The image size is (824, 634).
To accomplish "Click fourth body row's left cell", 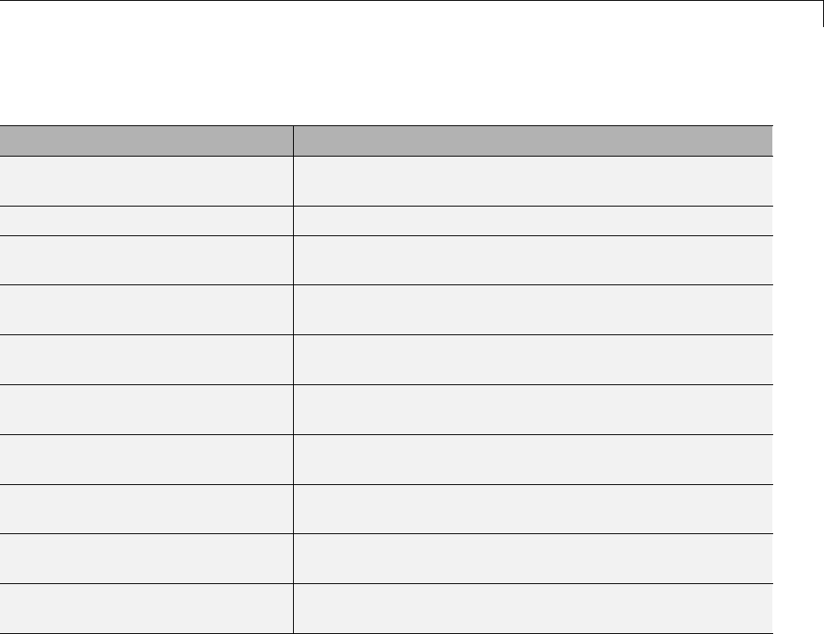I will point(146,309).
